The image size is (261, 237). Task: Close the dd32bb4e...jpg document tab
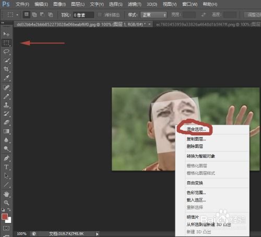[x=149, y=24]
